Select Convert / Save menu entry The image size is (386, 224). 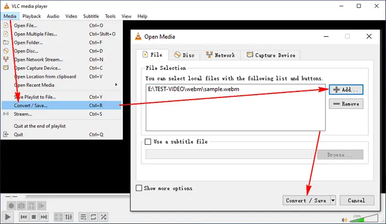30,105
